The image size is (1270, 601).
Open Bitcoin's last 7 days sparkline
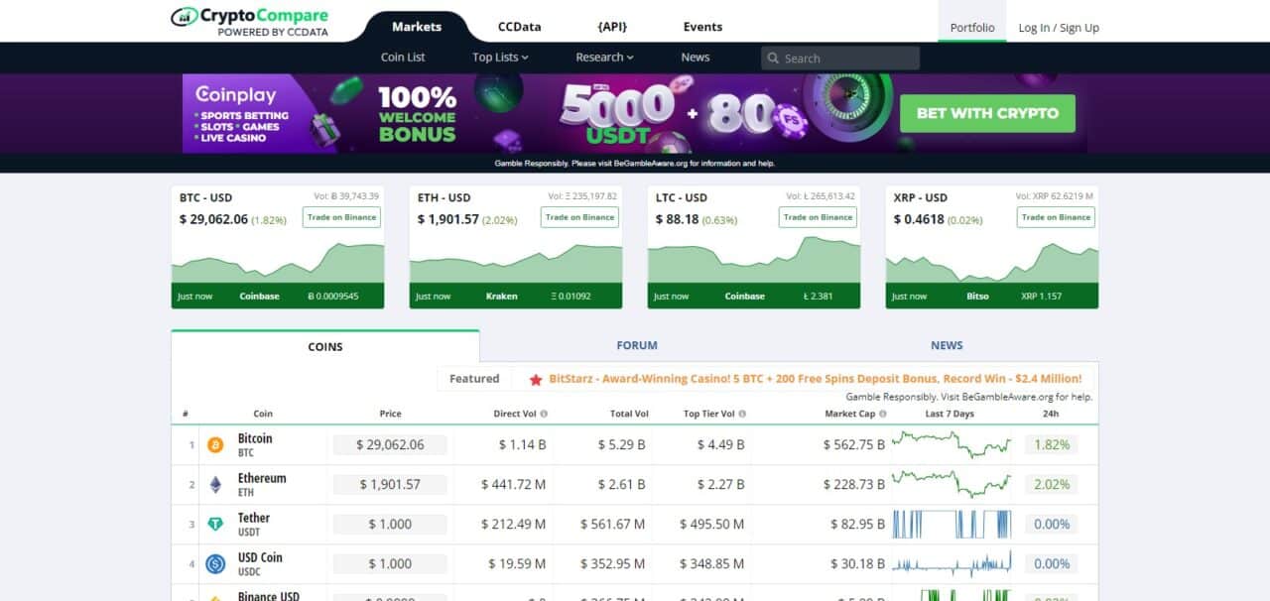pos(952,444)
